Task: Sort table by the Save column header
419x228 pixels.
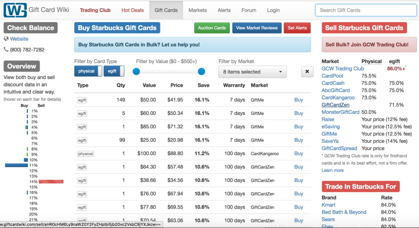Action: pyautogui.click(x=203, y=85)
